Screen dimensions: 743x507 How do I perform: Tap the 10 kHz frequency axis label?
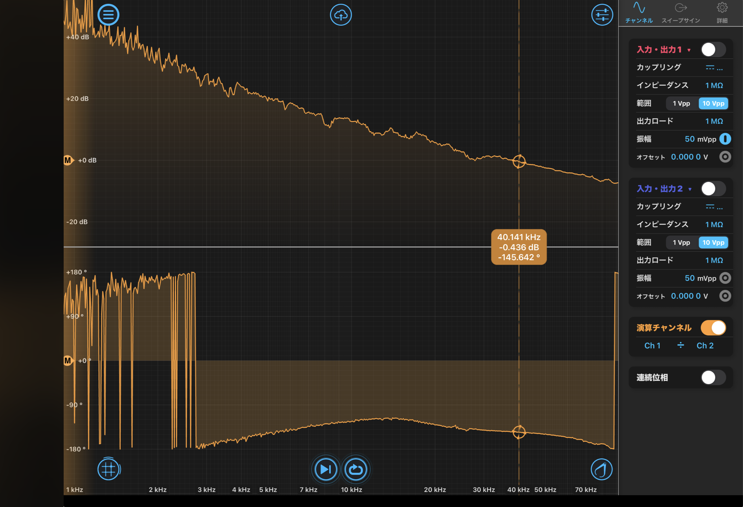coord(351,489)
